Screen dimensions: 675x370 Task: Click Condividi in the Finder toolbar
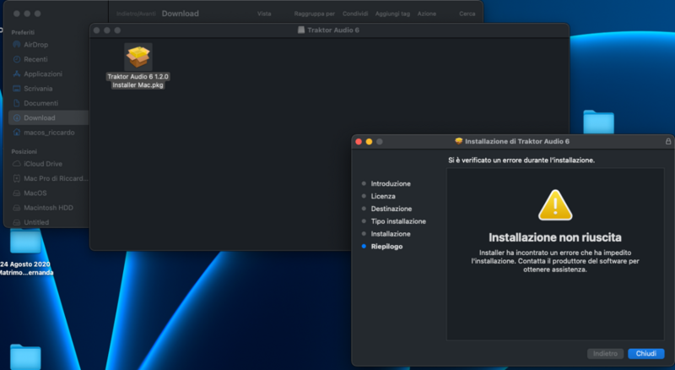[x=355, y=14]
